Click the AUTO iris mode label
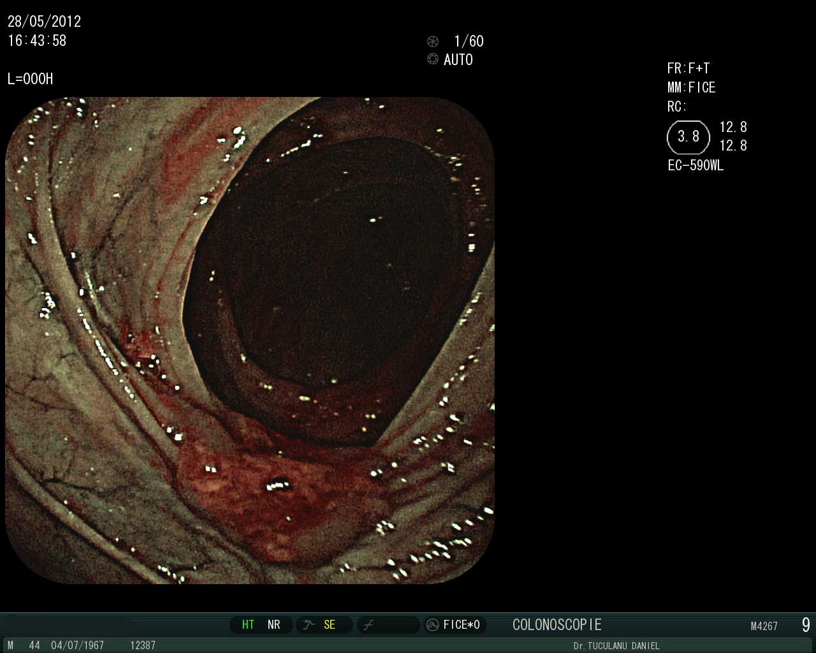 point(458,60)
